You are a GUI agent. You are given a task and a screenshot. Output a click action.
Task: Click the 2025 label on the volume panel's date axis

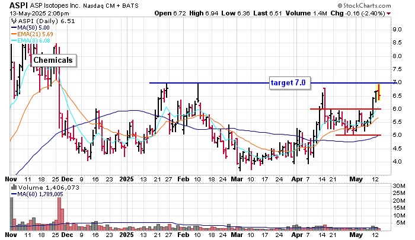[x=126, y=235]
